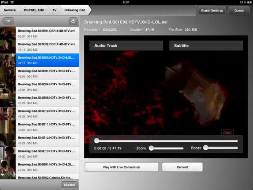Open Global Settings
253x190 pixels.
coord(212,11)
